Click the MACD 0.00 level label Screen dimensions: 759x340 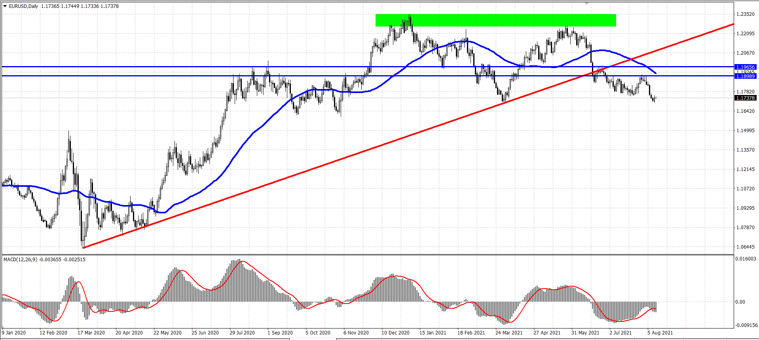pos(740,302)
